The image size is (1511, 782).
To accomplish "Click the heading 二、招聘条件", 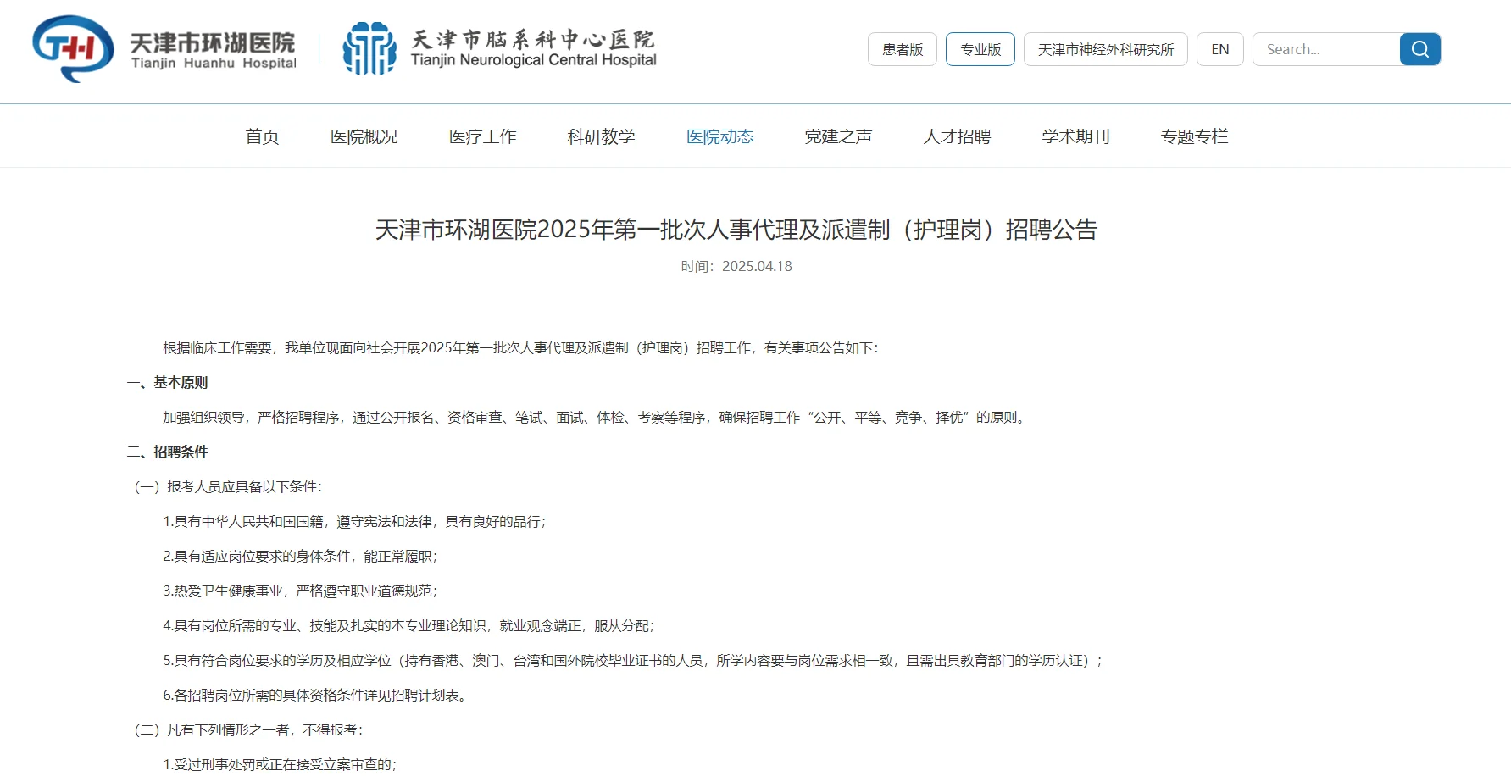I will [x=168, y=452].
